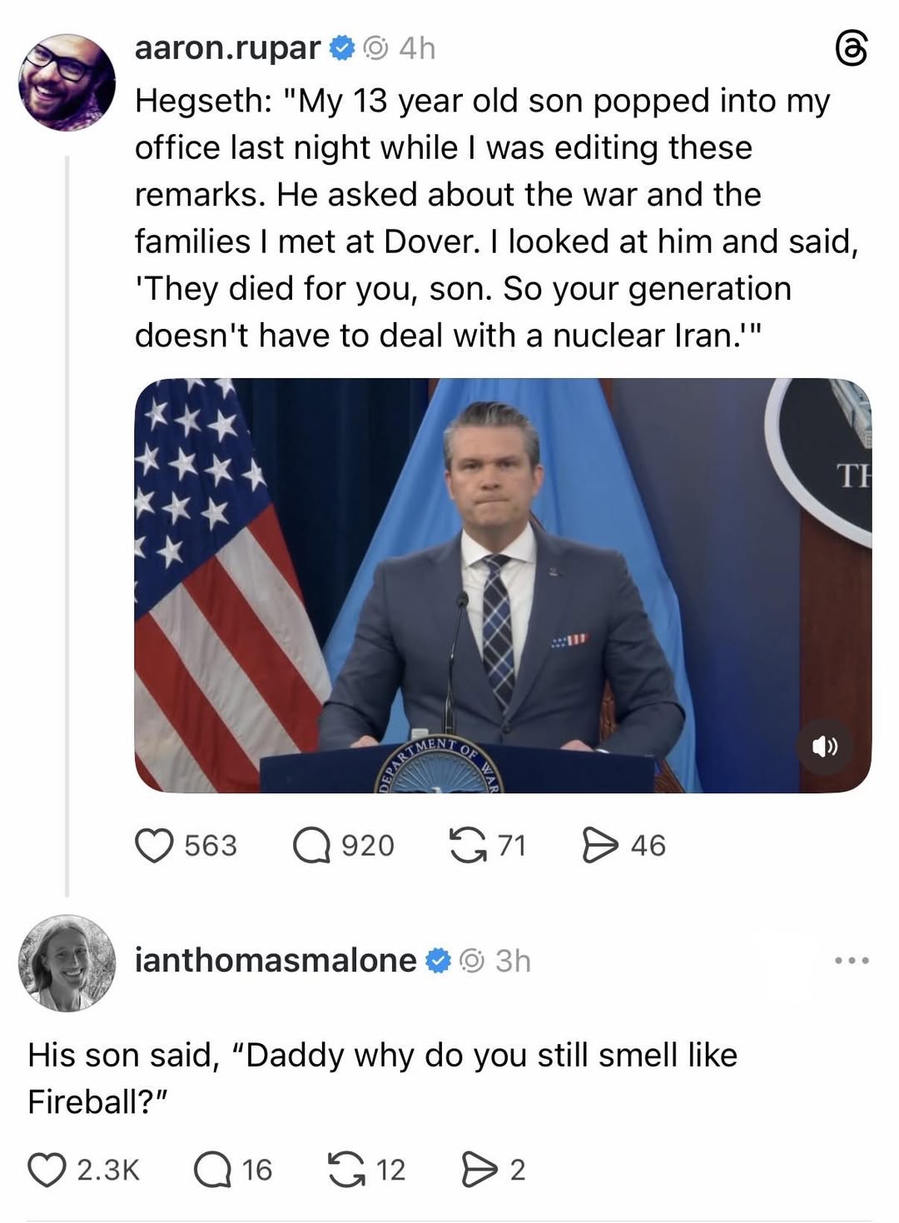Open aaron.rupar username link
The height and width of the screenshot is (1223, 899).
click(227, 48)
